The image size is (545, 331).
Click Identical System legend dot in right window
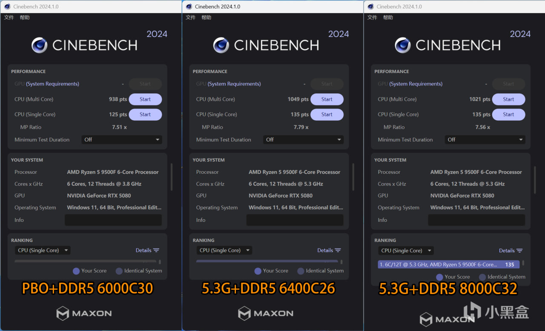tap(482, 277)
